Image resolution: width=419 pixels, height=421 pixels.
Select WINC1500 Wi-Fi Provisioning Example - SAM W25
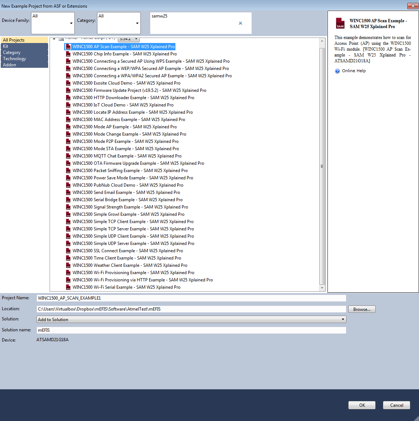[133, 273]
